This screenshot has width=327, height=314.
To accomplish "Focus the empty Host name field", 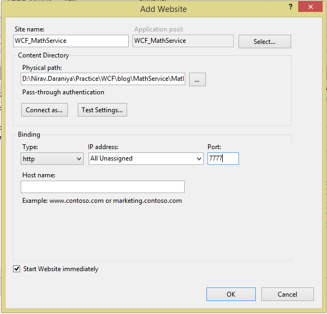I will [103, 187].
